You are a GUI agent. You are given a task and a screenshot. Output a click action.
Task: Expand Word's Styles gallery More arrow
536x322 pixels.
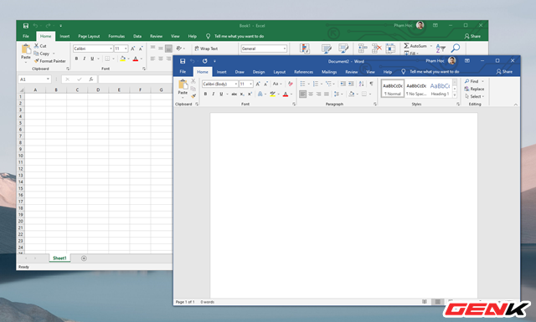[x=455, y=95]
